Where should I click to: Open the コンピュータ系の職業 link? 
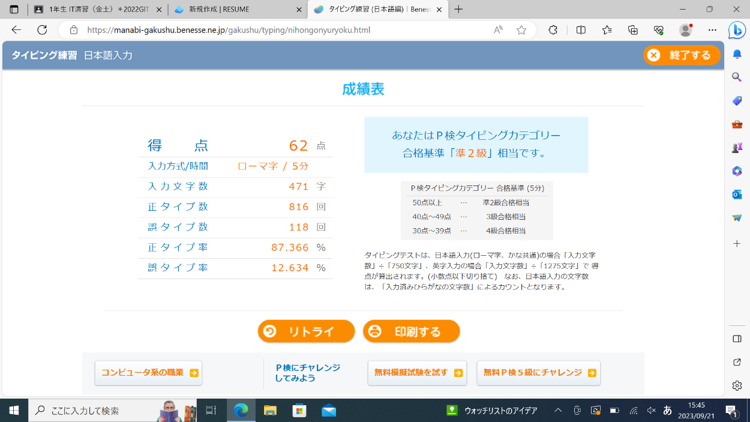(x=148, y=373)
